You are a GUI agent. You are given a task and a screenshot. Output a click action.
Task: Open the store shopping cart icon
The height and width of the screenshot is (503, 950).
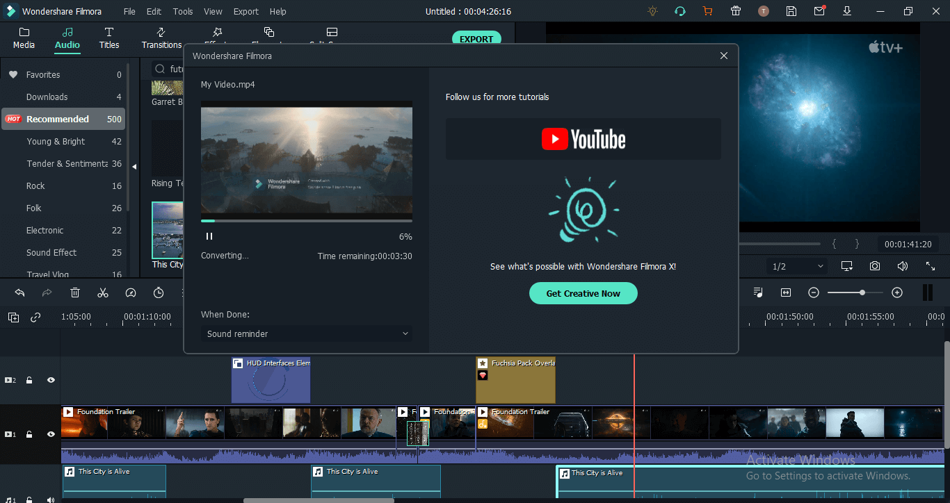[x=708, y=11]
